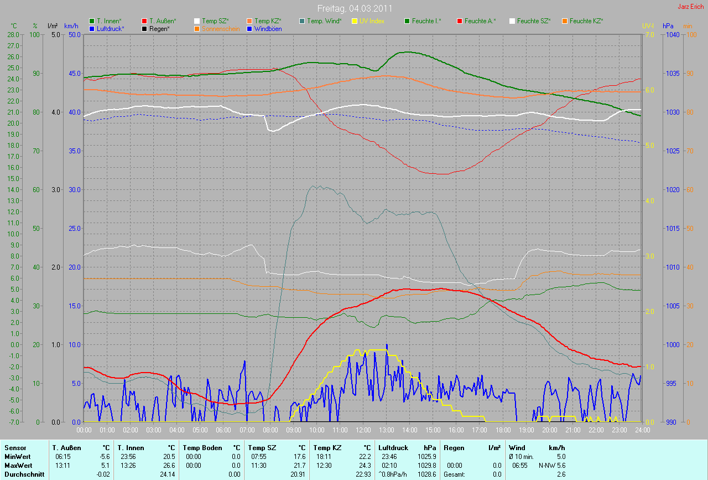Click the chart title "Freitag, 04.03.2011"

pos(354,8)
